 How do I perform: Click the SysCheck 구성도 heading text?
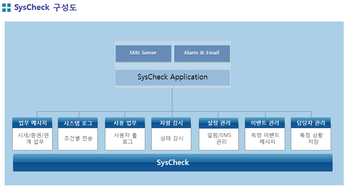point(45,8)
